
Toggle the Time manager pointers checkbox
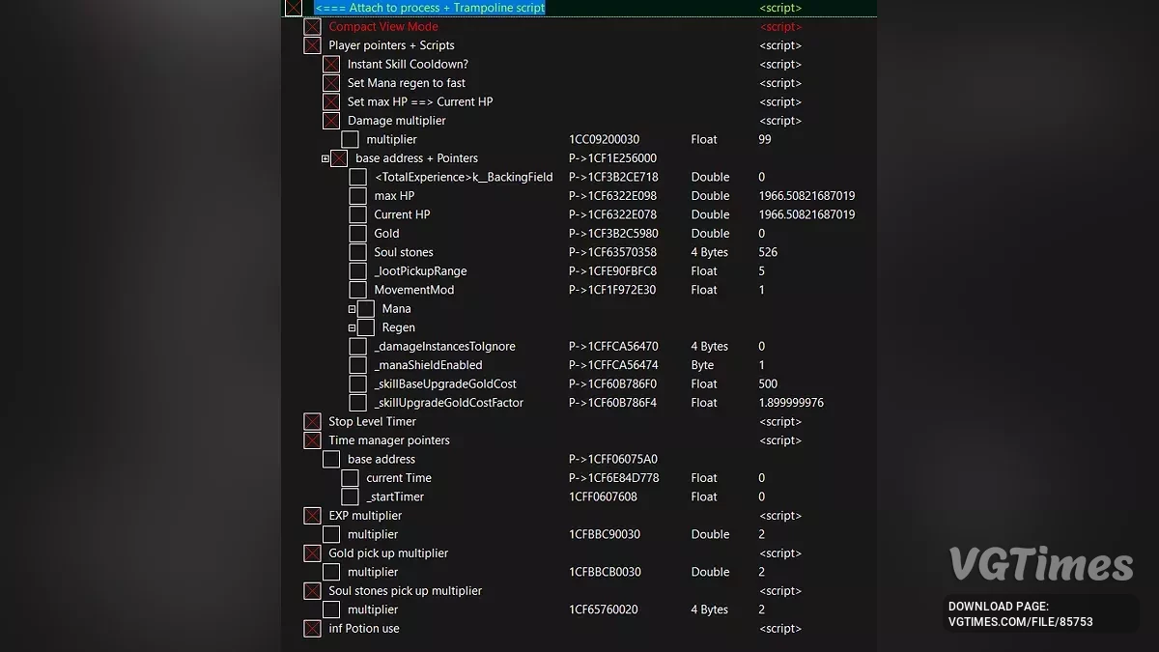coord(312,440)
